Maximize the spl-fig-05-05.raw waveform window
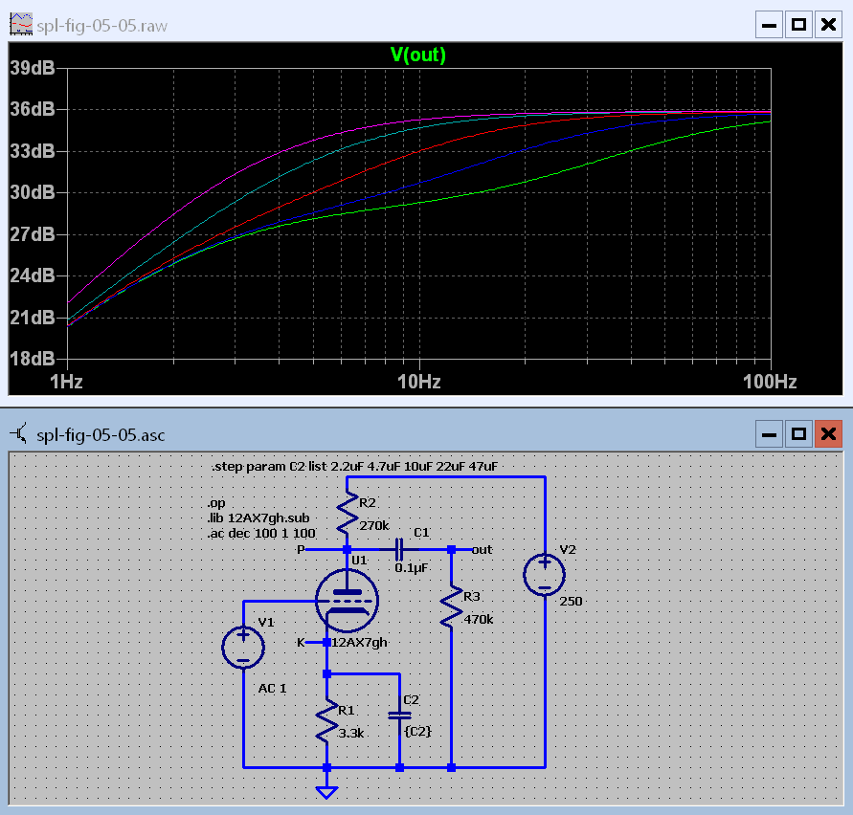853x815 pixels. (x=798, y=25)
